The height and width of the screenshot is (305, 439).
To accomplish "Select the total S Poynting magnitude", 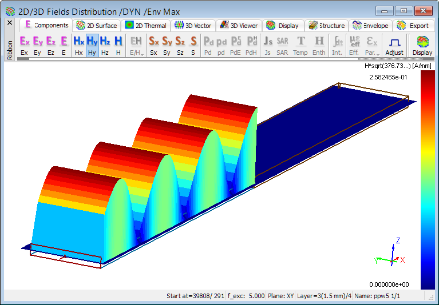I will click(193, 45).
